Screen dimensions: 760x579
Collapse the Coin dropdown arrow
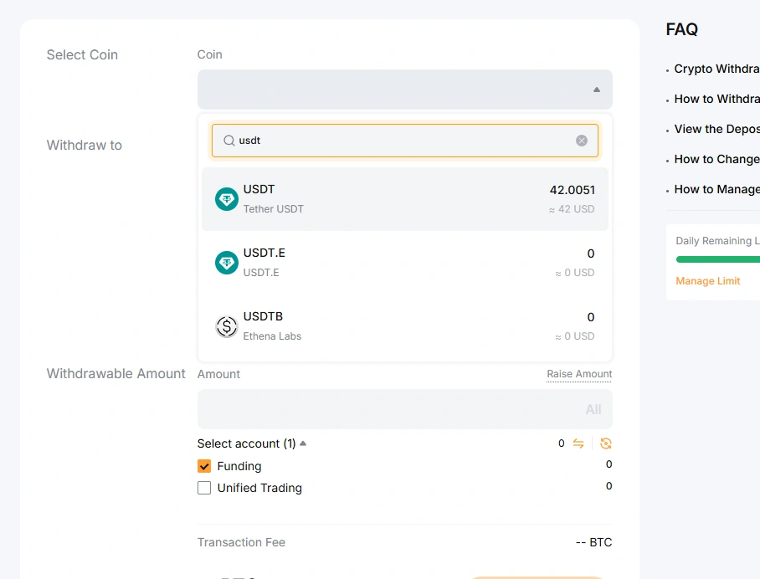click(x=597, y=90)
